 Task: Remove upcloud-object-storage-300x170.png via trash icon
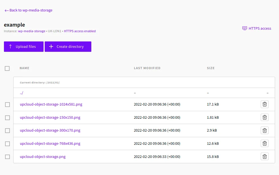(x=264, y=130)
